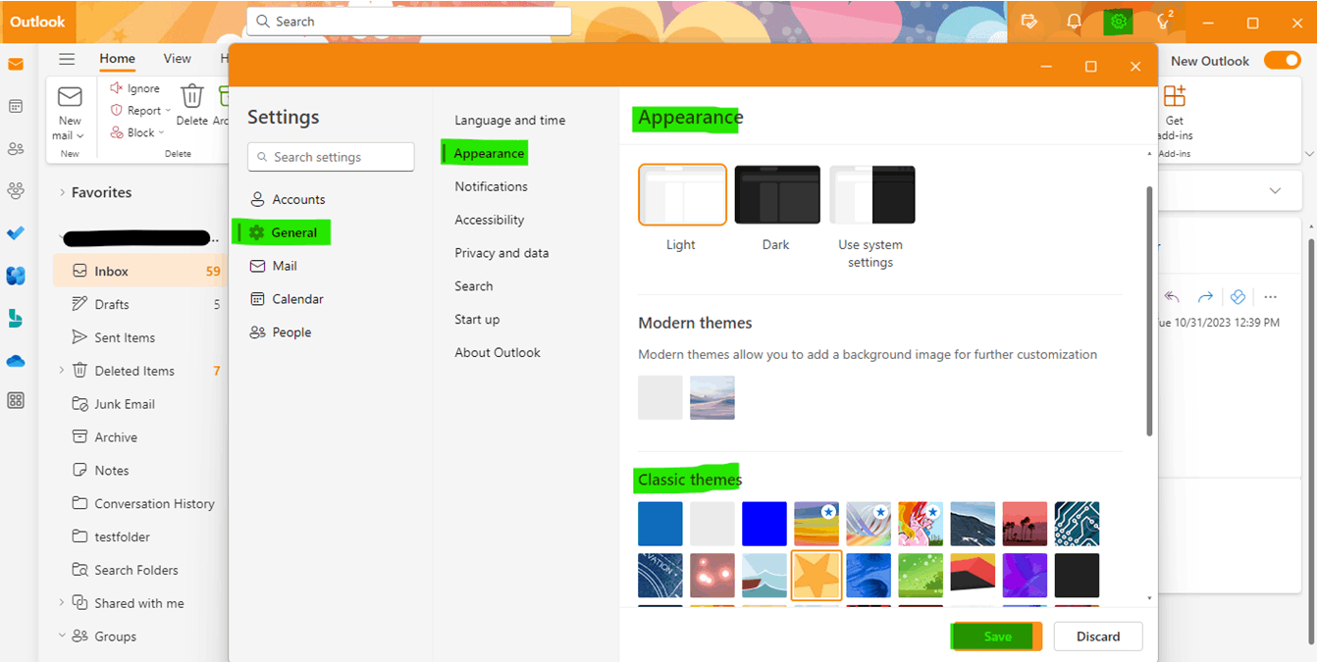Screen dimensions: 1319x662
Task: Open the Settings gear in title bar
Action: click(1118, 22)
